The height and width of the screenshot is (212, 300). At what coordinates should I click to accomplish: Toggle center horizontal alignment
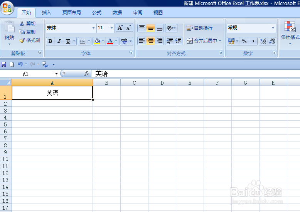tap(150, 41)
